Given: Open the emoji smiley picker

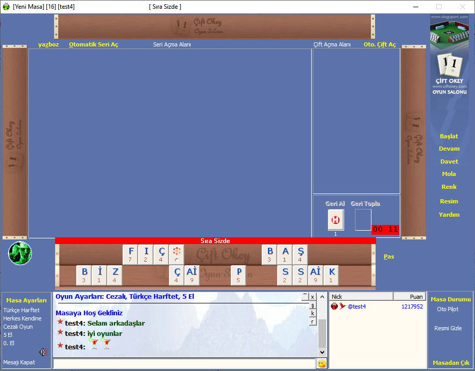Looking at the screenshot, I should (321, 364).
